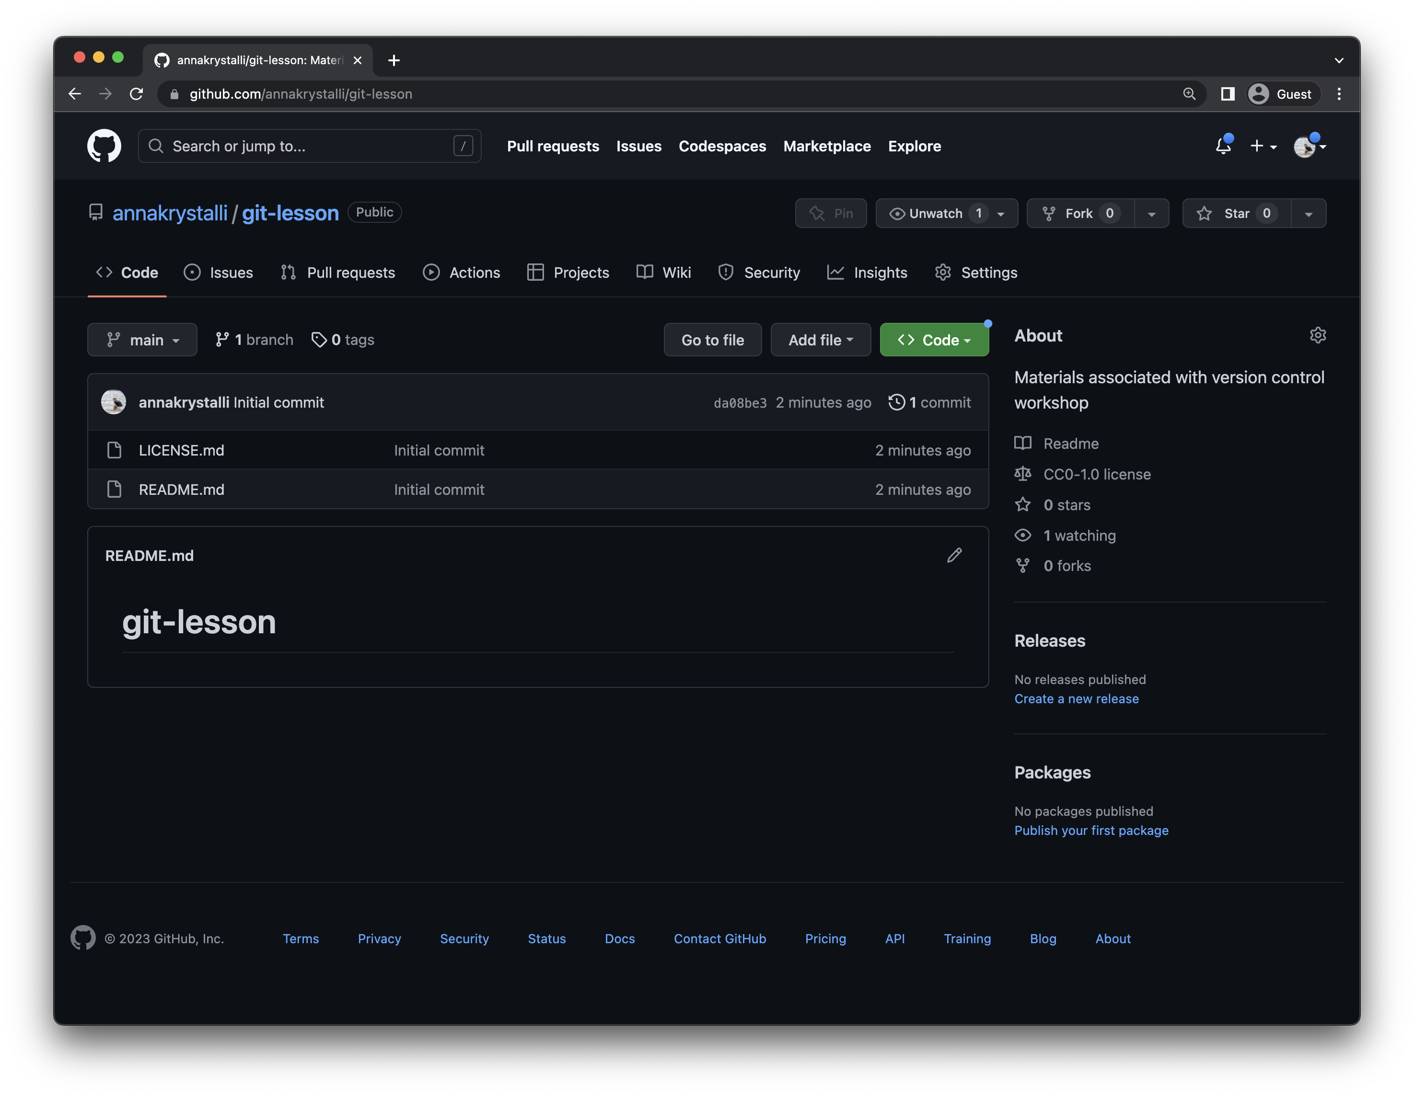Open the Add file dropdown
The height and width of the screenshot is (1096, 1414).
820,340
